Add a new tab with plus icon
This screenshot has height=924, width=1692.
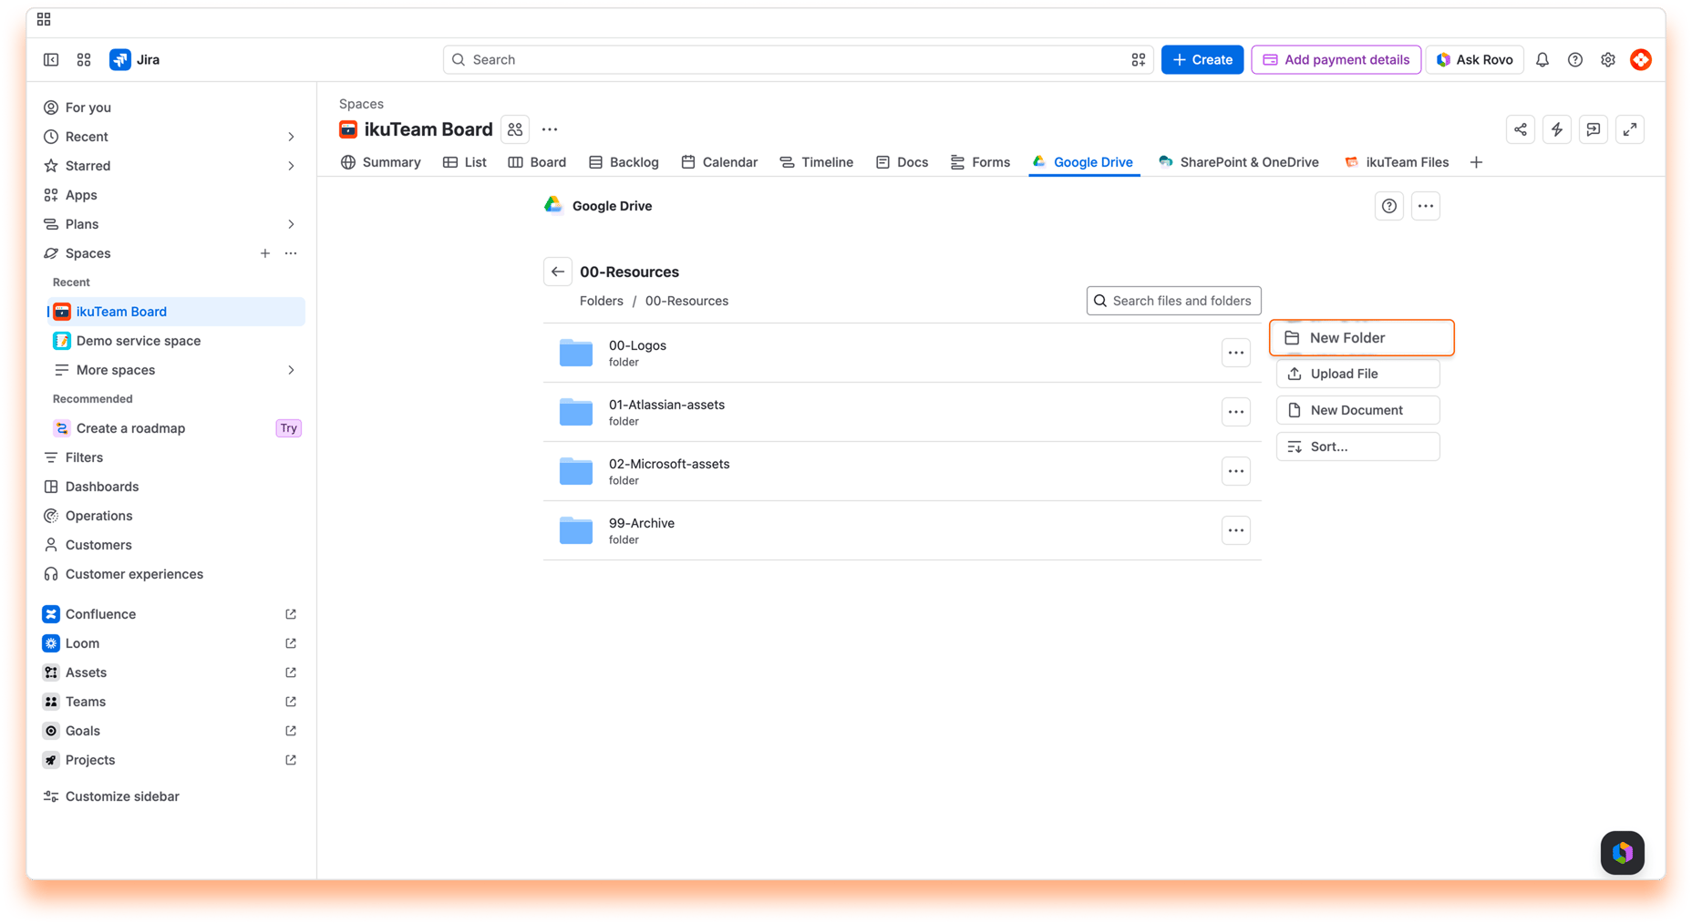tap(1477, 162)
